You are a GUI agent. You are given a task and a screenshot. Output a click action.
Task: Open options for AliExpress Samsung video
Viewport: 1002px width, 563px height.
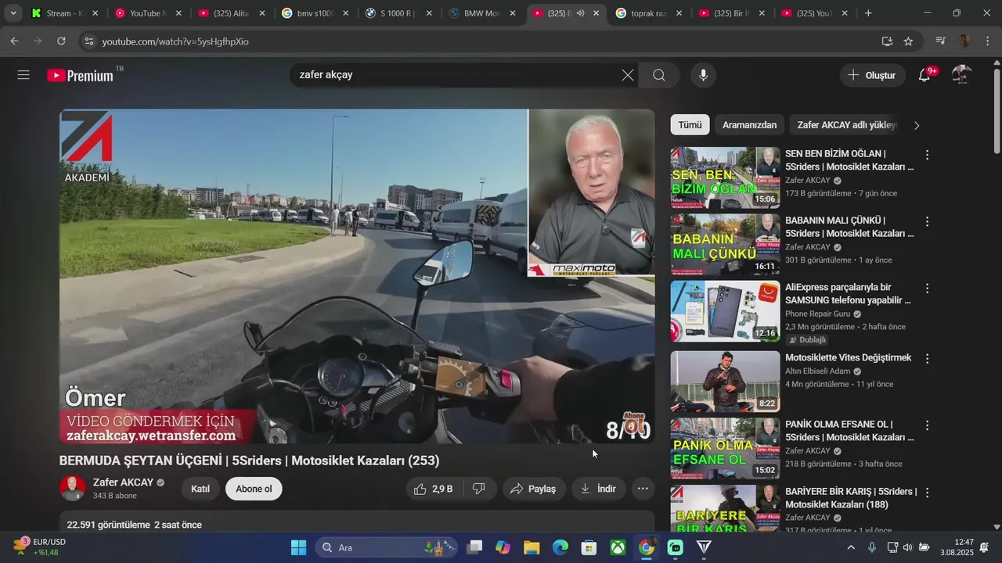pyautogui.click(x=927, y=289)
